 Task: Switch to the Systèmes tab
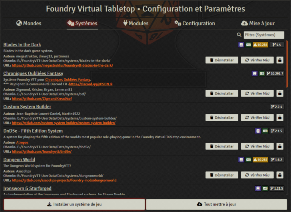pyautogui.click(x=82, y=23)
